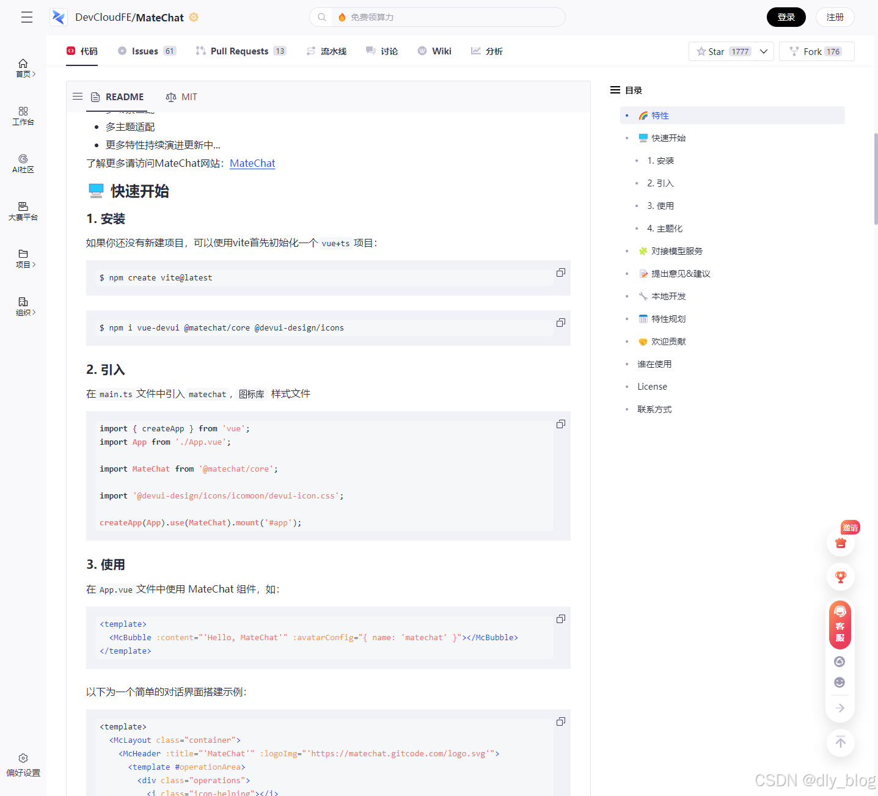Image resolution: width=878 pixels, height=796 pixels.
Task: Click the GitCode logo icon
Action: (x=59, y=17)
